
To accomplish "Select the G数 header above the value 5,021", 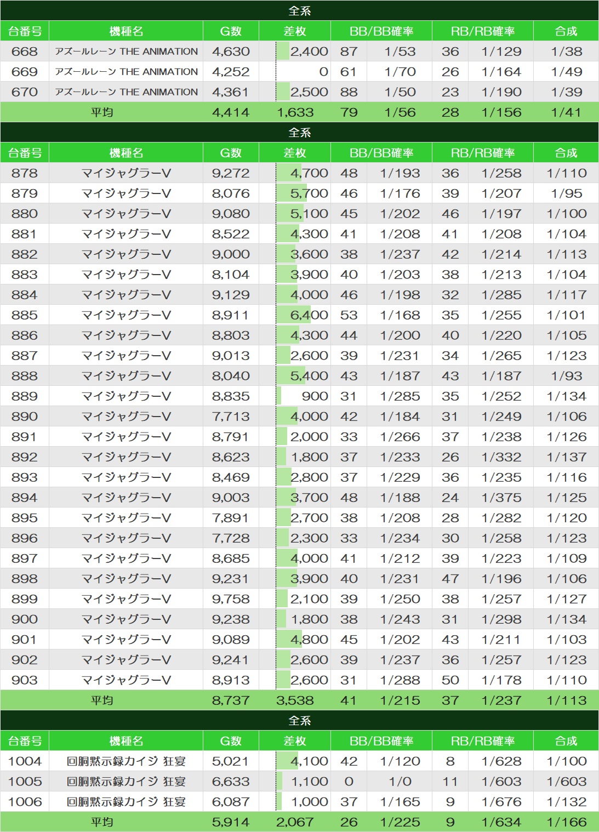I will (x=231, y=741).
